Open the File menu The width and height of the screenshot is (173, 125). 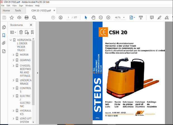click(x=3, y=6)
